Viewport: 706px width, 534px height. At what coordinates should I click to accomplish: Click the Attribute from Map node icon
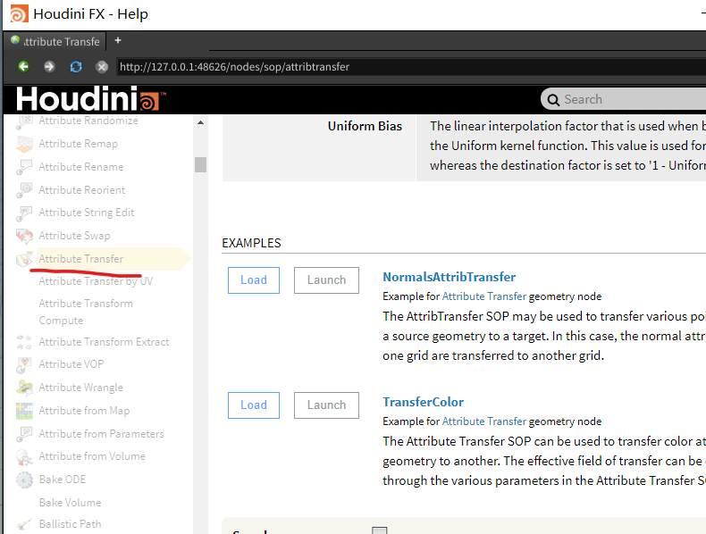[x=24, y=411]
